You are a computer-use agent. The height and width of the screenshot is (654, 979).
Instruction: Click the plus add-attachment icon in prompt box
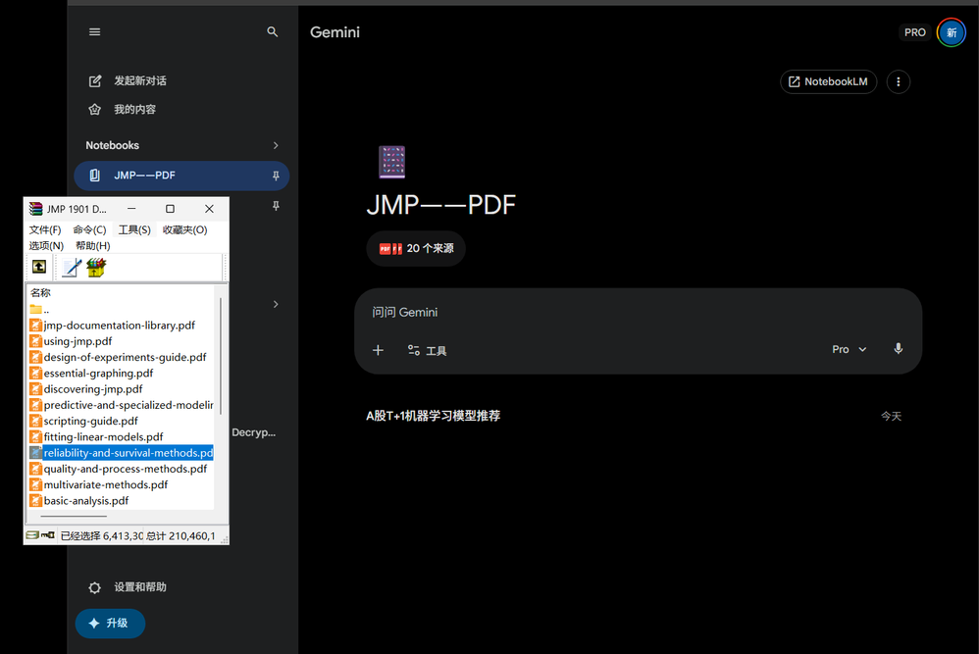tap(378, 350)
